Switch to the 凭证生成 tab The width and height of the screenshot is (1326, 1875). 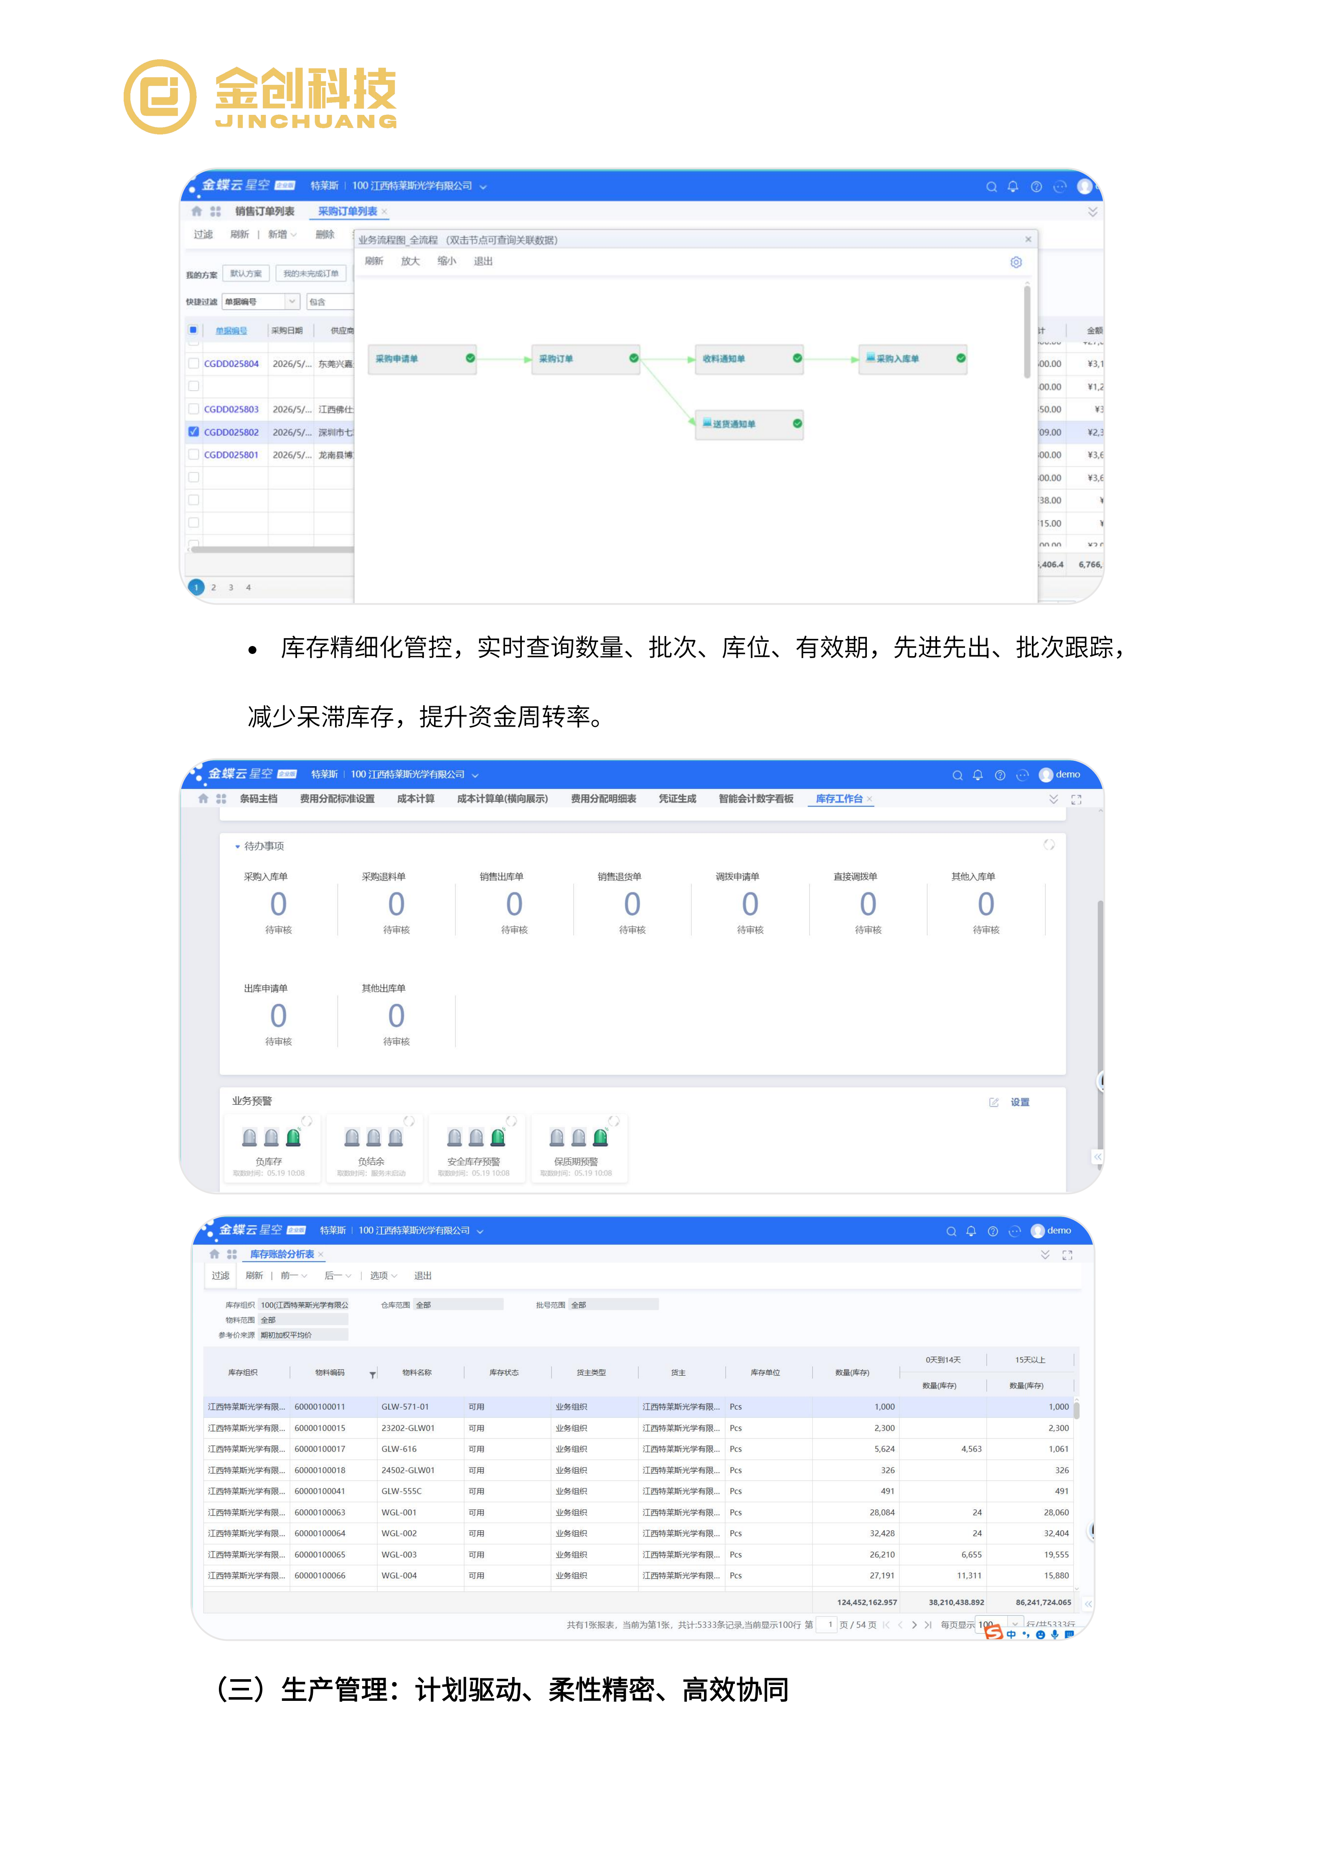click(x=677, y=800)
